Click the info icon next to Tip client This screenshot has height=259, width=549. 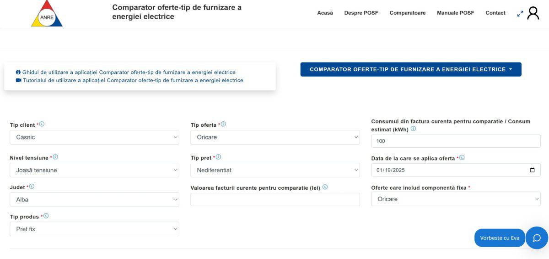point(42,124)
